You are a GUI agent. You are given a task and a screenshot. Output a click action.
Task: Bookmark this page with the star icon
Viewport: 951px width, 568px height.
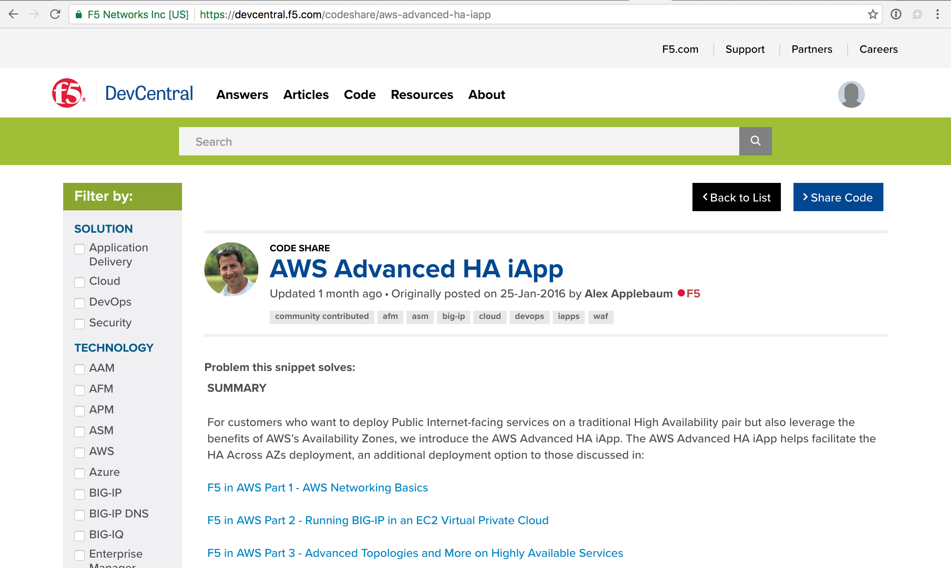tap(872, 14)
